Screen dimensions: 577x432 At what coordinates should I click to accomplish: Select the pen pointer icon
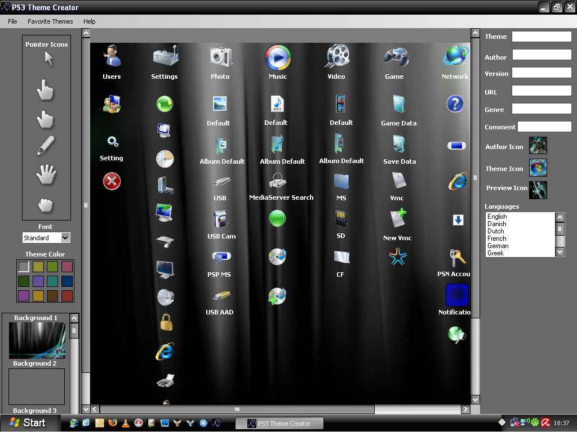(x=46, y=143)
